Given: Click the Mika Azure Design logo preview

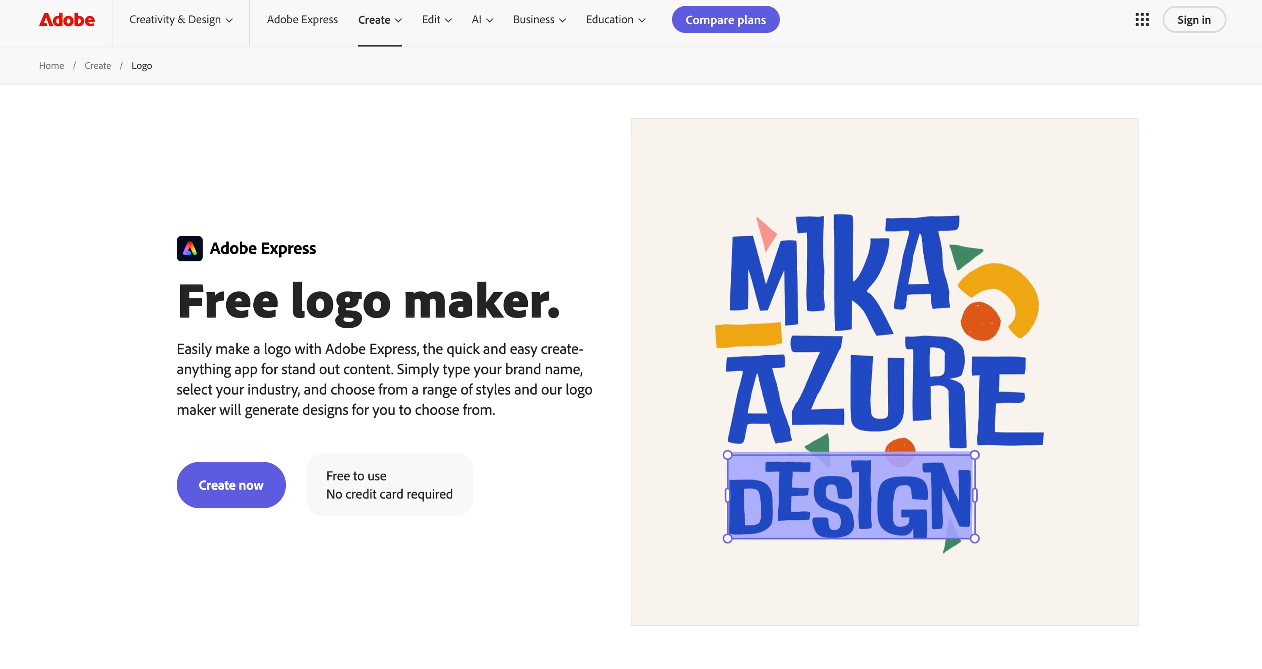Looking at the screenshot, I should tap(884, 372).
